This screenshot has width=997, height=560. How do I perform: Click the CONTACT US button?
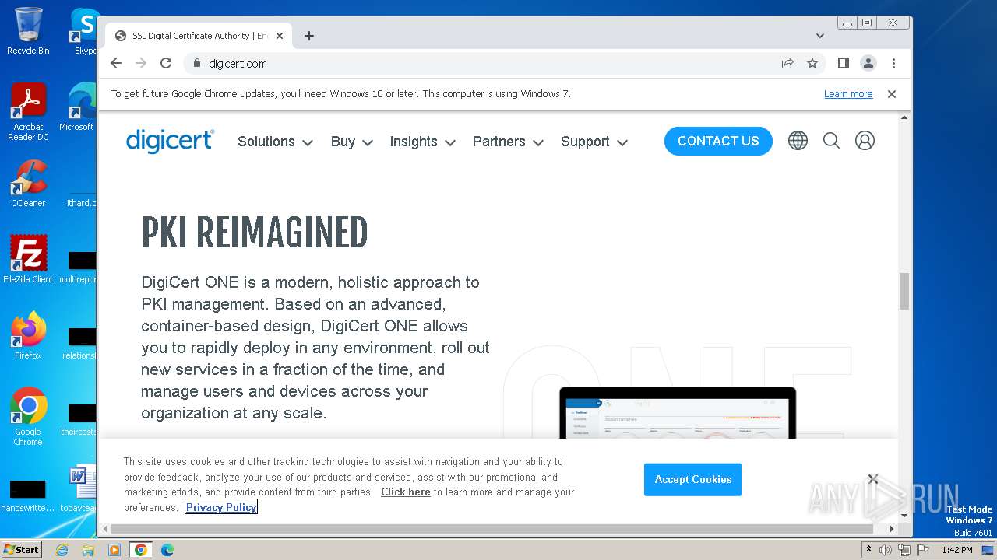click(718, 141)
